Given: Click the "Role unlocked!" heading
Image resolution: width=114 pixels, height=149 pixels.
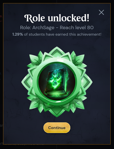Looking at the screenshot, I should click(x=57, y=18).
